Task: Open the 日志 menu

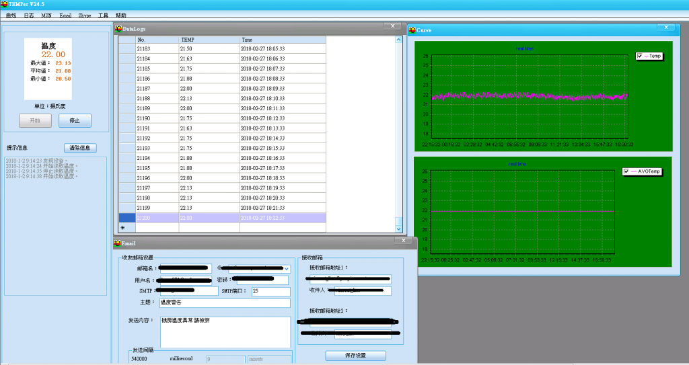Action: coord(29,15)
